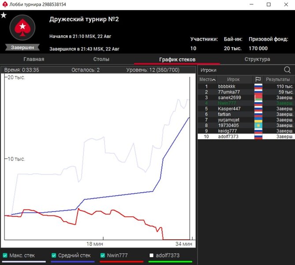Click the app icon in title bar

coord(5,4)
